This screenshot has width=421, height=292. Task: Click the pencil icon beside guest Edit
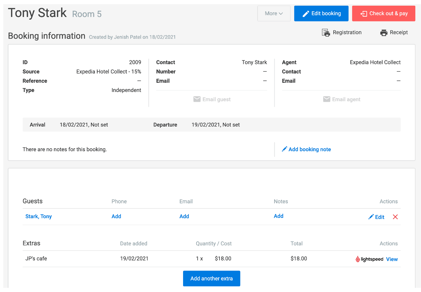point(371,217)
